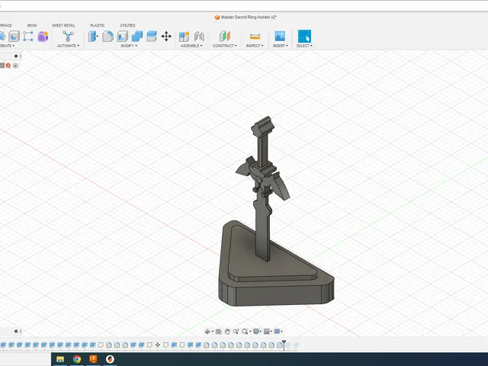Click the Move feature in the timeline
488x366 pixels.
pyautogui.click(x=158, y=345)
